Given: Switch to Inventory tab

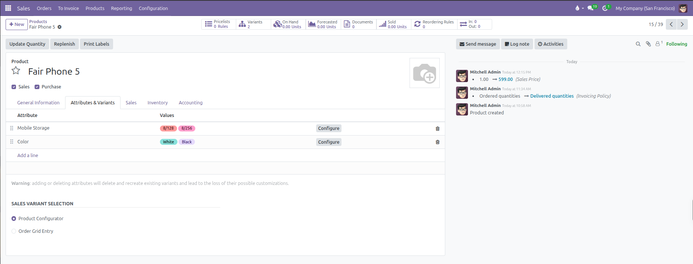Looking at the screenshot, I should pyautogui.click(x=157, y=102).
